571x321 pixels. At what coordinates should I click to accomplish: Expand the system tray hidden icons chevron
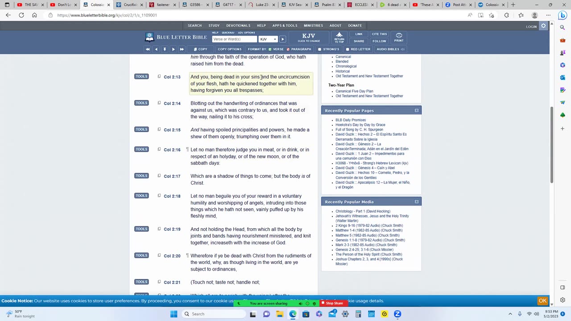pyautogui.click(x=510, y=314)
